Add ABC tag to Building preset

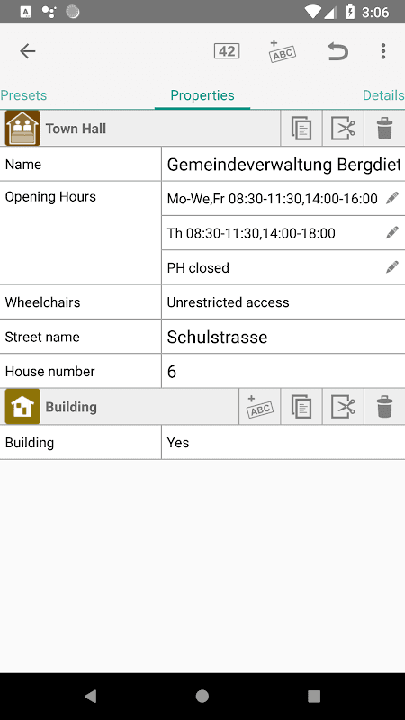click(259, 407)
